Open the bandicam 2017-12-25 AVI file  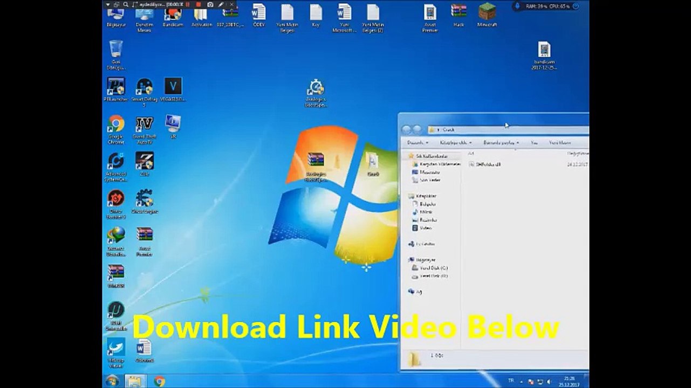(544, 56)
